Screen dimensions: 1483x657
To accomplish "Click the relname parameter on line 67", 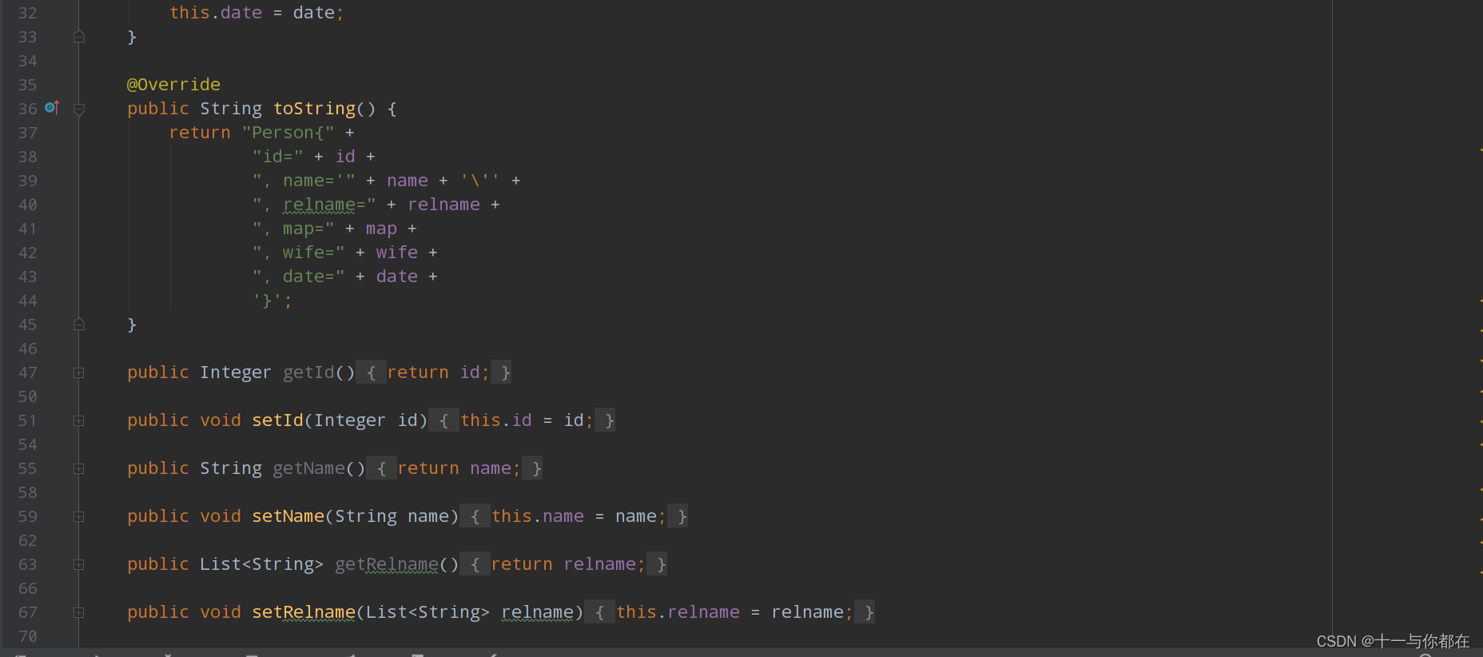I will [537, 612].
